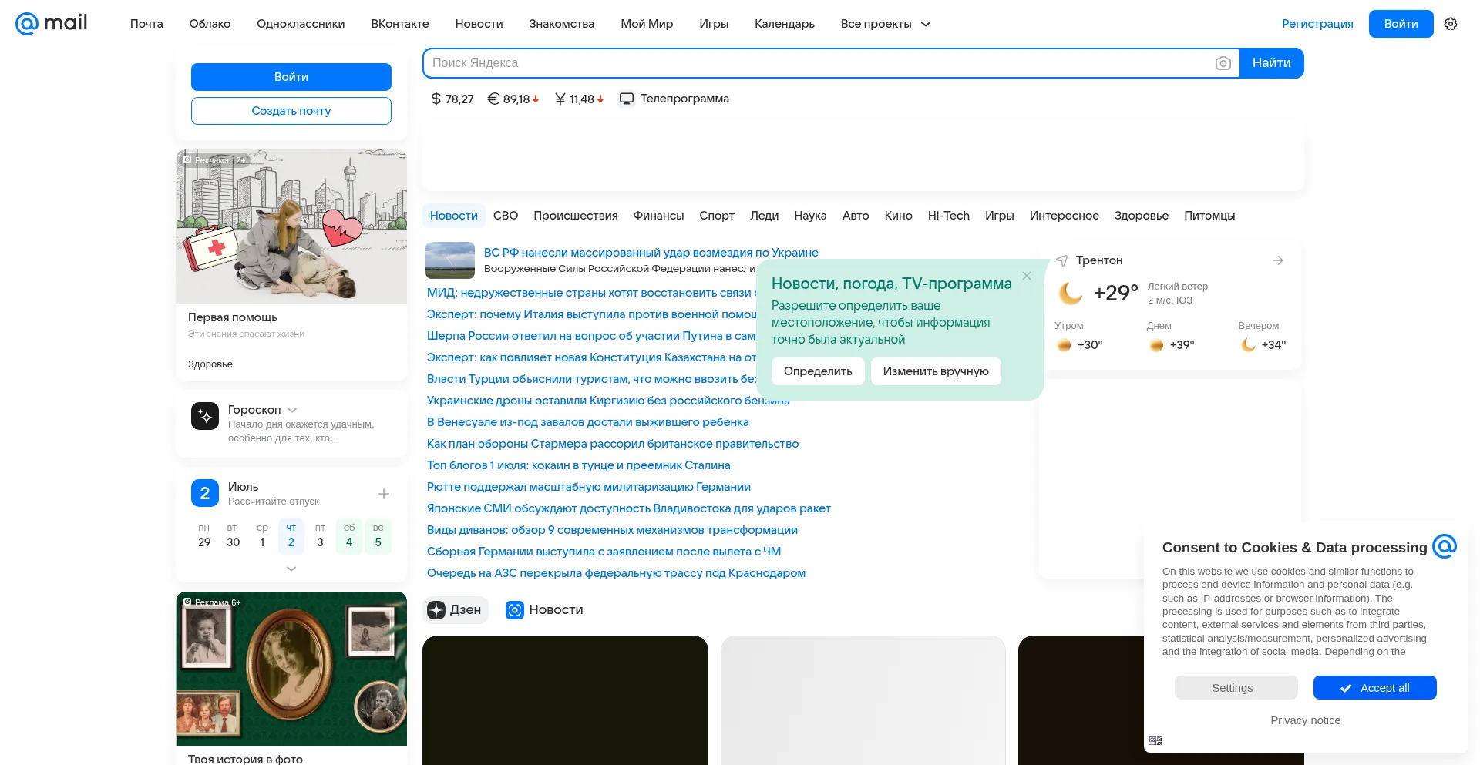1480x765 pixels.
Task: Open the Здоровье category link in ad card
Action: coord(210,364)
